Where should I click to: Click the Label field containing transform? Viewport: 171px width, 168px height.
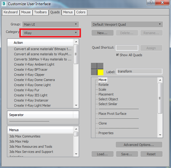pyautogui.click(x=140, y=71)
